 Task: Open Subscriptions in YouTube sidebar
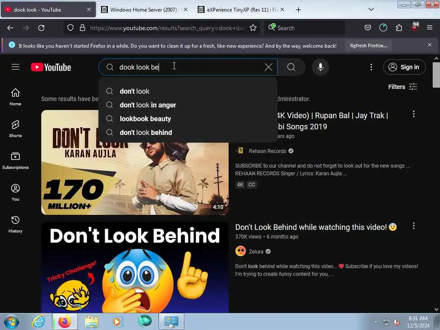[x=15, y=161]
